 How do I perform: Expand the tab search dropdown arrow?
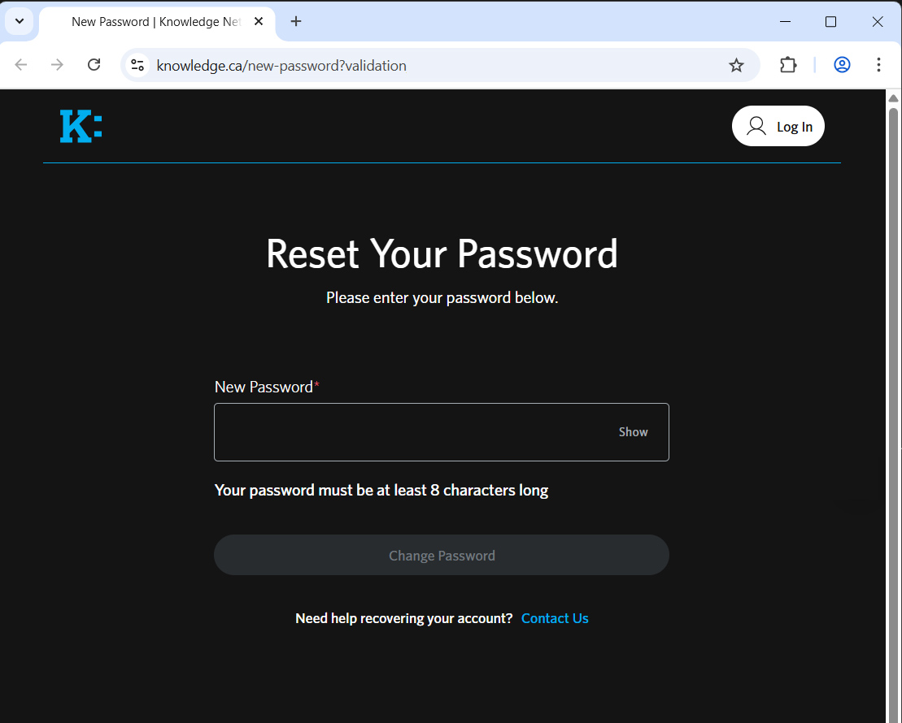coord(20,22)
